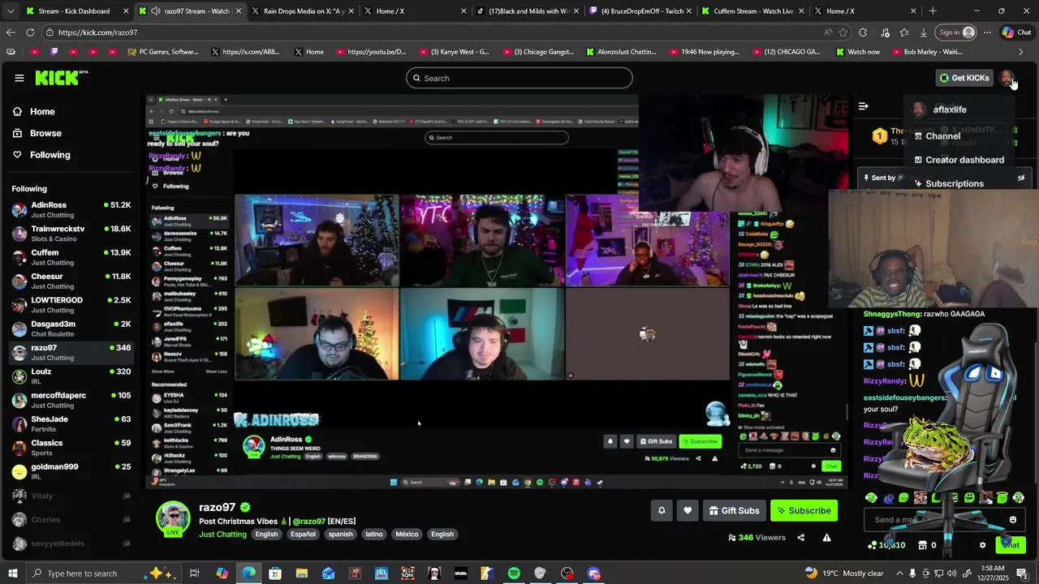The image size is (1039, 584).
Task: Click the Español tag
Action: [x=303, y=535]
